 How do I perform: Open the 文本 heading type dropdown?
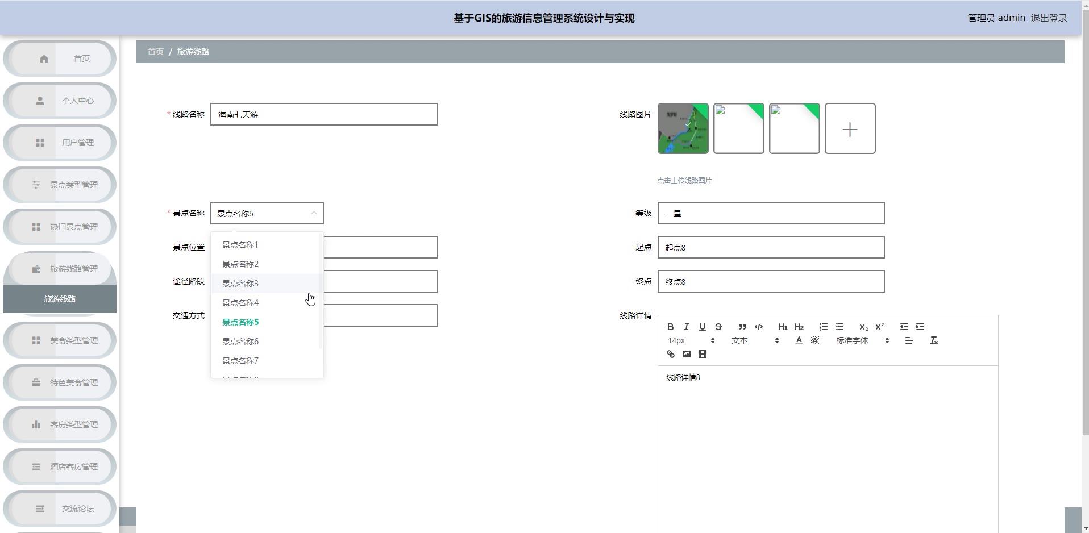pos(755,340)
